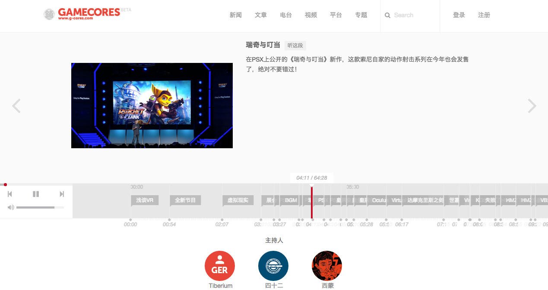Screen dimensions: 548x290
Task: Click the 05:28 timeline dot
Action: [x=367, y=220]
